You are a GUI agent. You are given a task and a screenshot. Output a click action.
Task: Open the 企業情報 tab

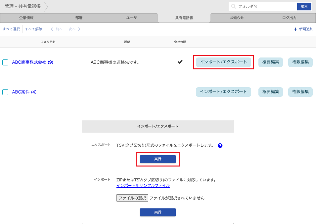(26, 18)
